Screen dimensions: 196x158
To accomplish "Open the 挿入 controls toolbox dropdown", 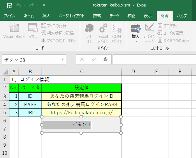I will pyautogui.click(x=136, y=33).
